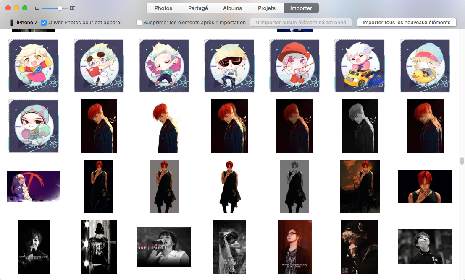Select landscape black-and-white singer in white vest
The height and width of the screenshot is (280, 465).
(x=164, y=247)
